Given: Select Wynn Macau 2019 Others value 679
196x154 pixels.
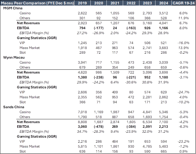Looking at the screenshot, I should 82,67.
